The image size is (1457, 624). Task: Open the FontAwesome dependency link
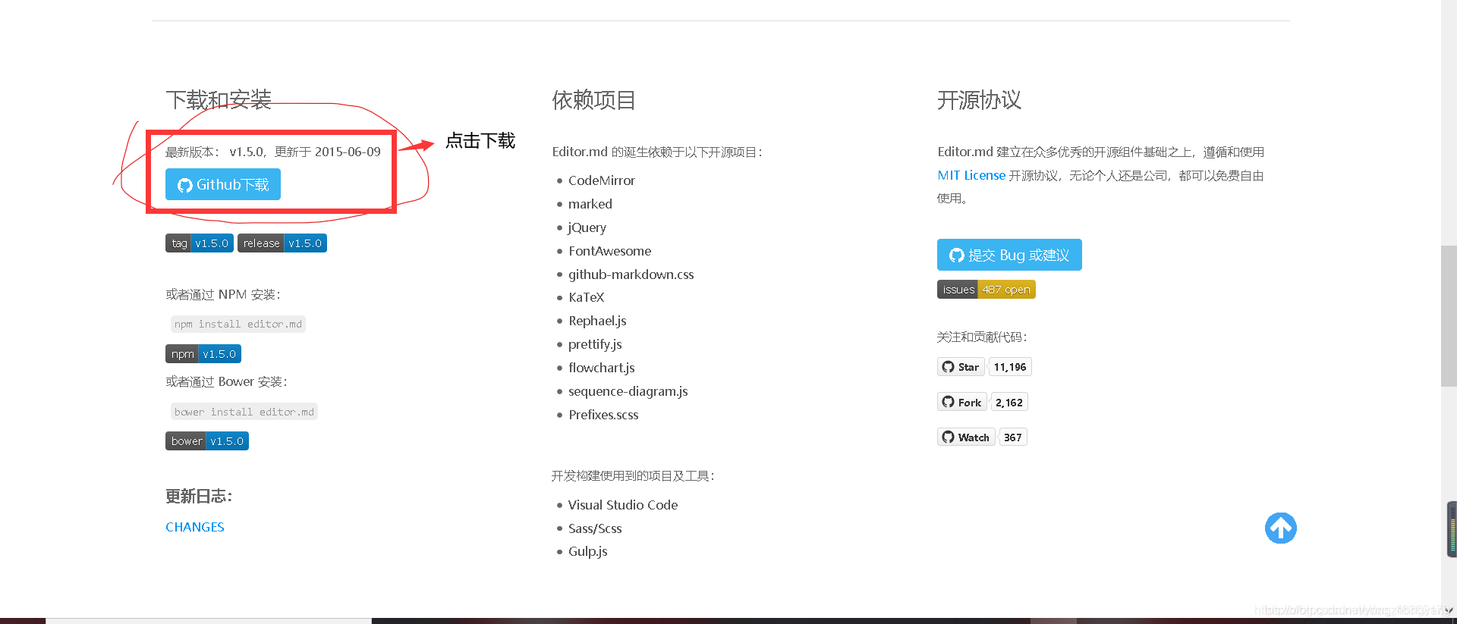click(x=610, y=251)
